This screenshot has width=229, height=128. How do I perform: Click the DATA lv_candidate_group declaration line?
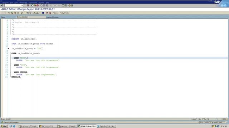pyautogui.click(x=33, y=44)
